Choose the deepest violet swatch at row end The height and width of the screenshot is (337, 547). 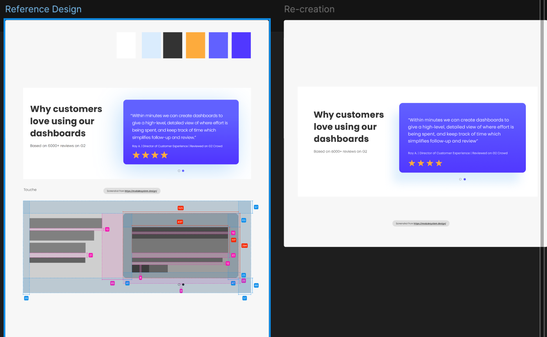coord(241,45)
